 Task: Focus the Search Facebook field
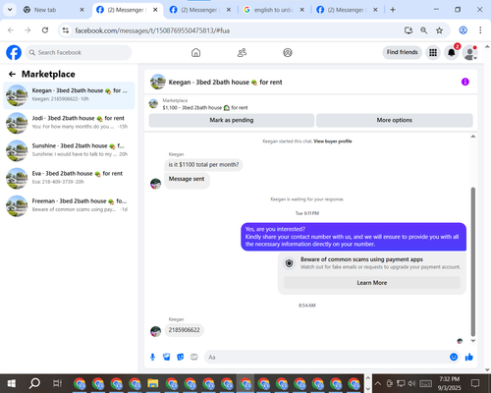79,52
